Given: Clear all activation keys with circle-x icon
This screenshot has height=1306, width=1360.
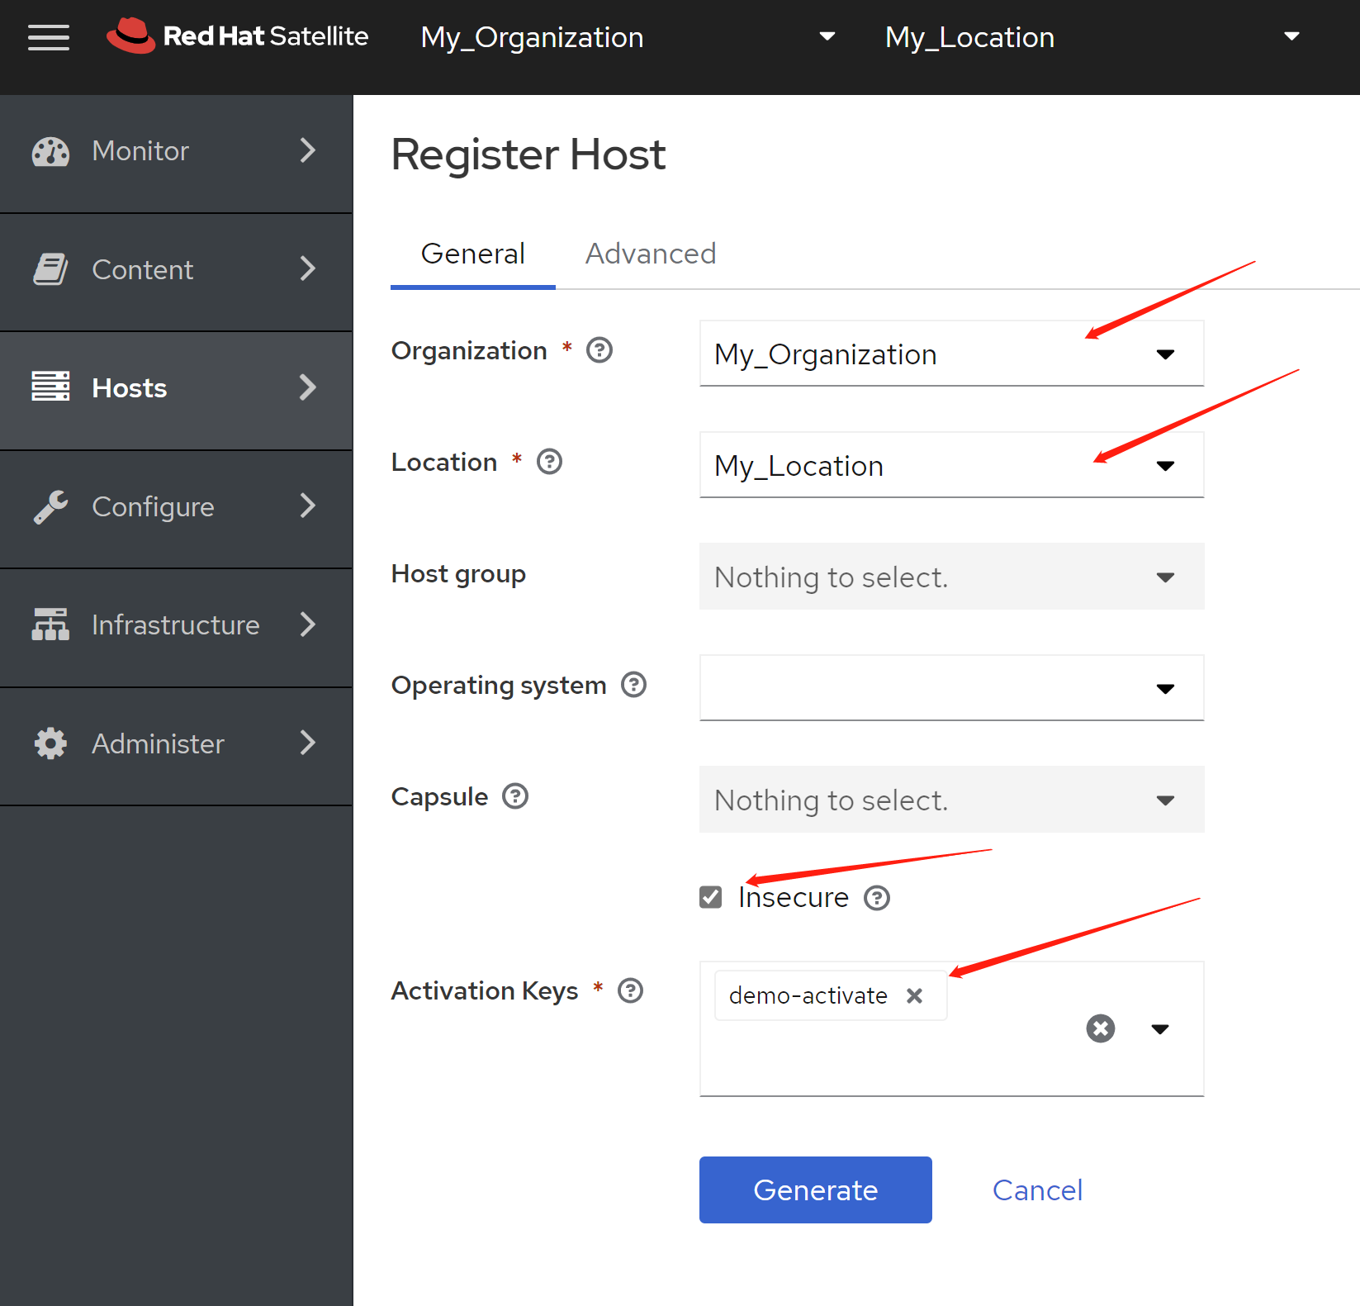Looking at the screenshot, I should (1100, 1028).
